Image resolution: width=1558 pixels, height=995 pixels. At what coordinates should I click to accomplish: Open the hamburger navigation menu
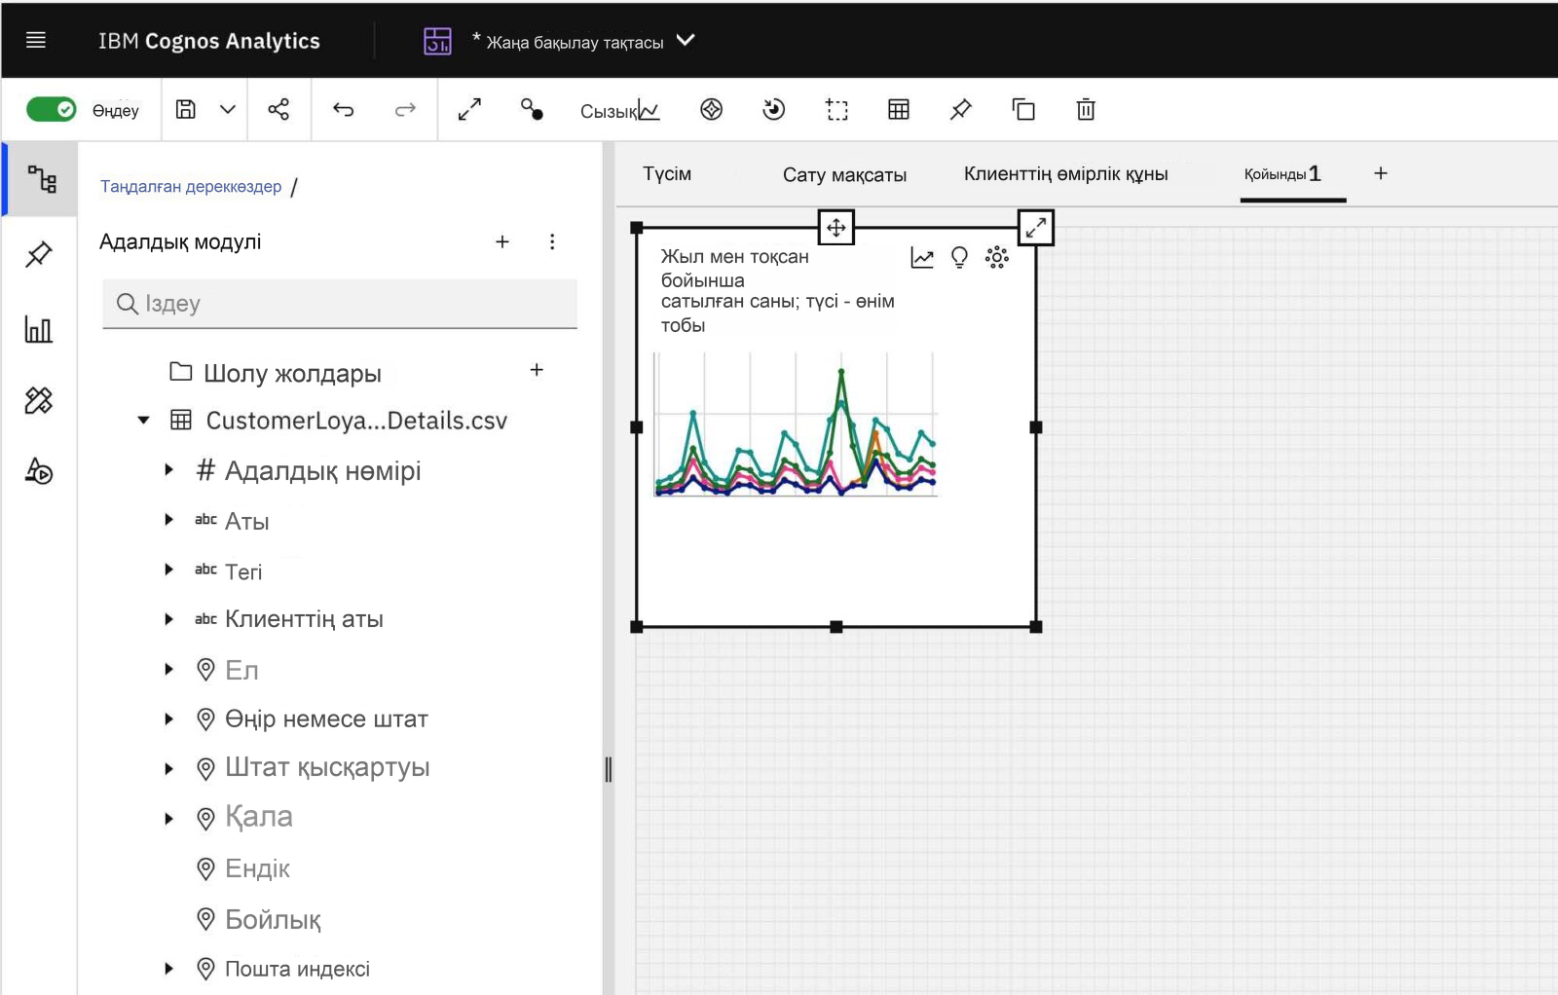point(36,40)
